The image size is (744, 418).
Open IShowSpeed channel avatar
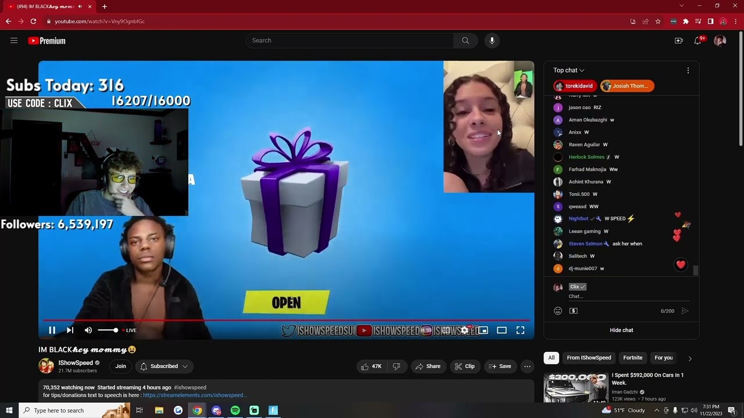[x=46, y=366]
